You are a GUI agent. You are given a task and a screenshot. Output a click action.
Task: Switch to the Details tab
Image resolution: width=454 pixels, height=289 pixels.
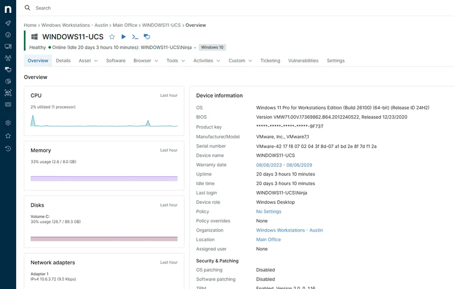tap(63, 61)
